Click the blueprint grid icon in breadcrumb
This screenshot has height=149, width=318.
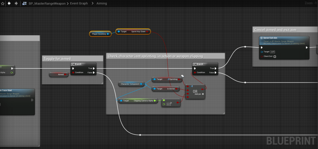tap(25, 3)
